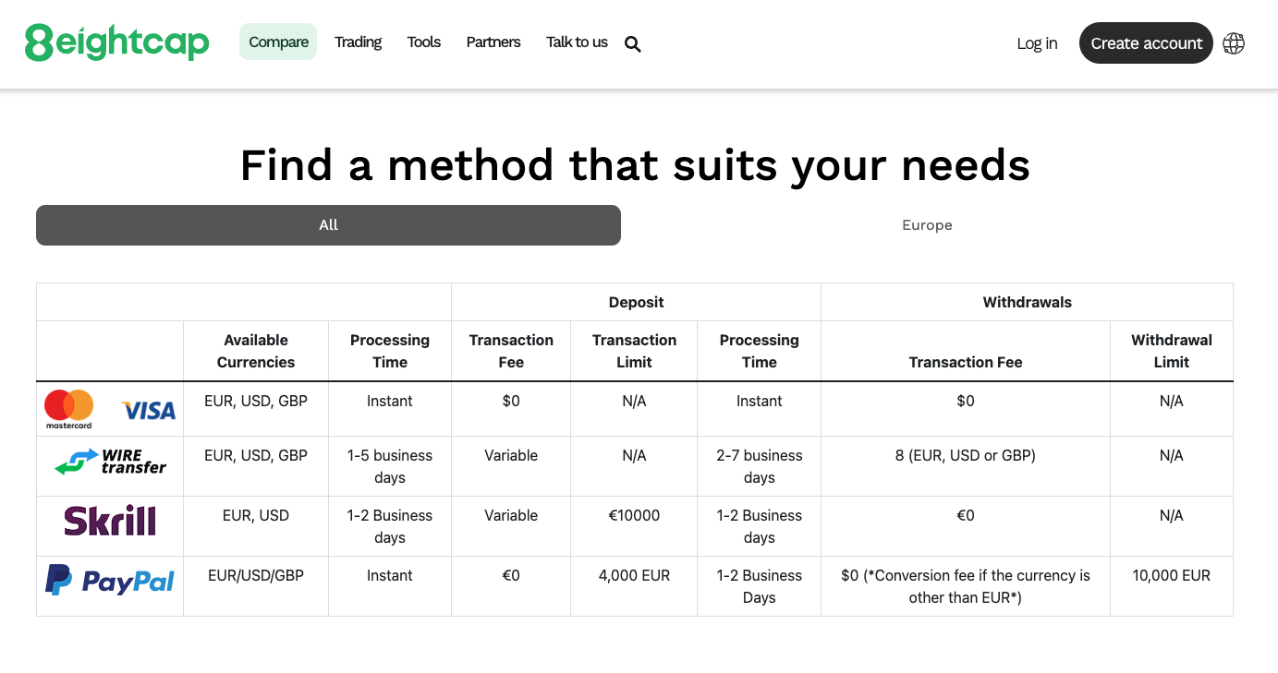
Task: Switch to the Europe tab
Action: [927, 225]
